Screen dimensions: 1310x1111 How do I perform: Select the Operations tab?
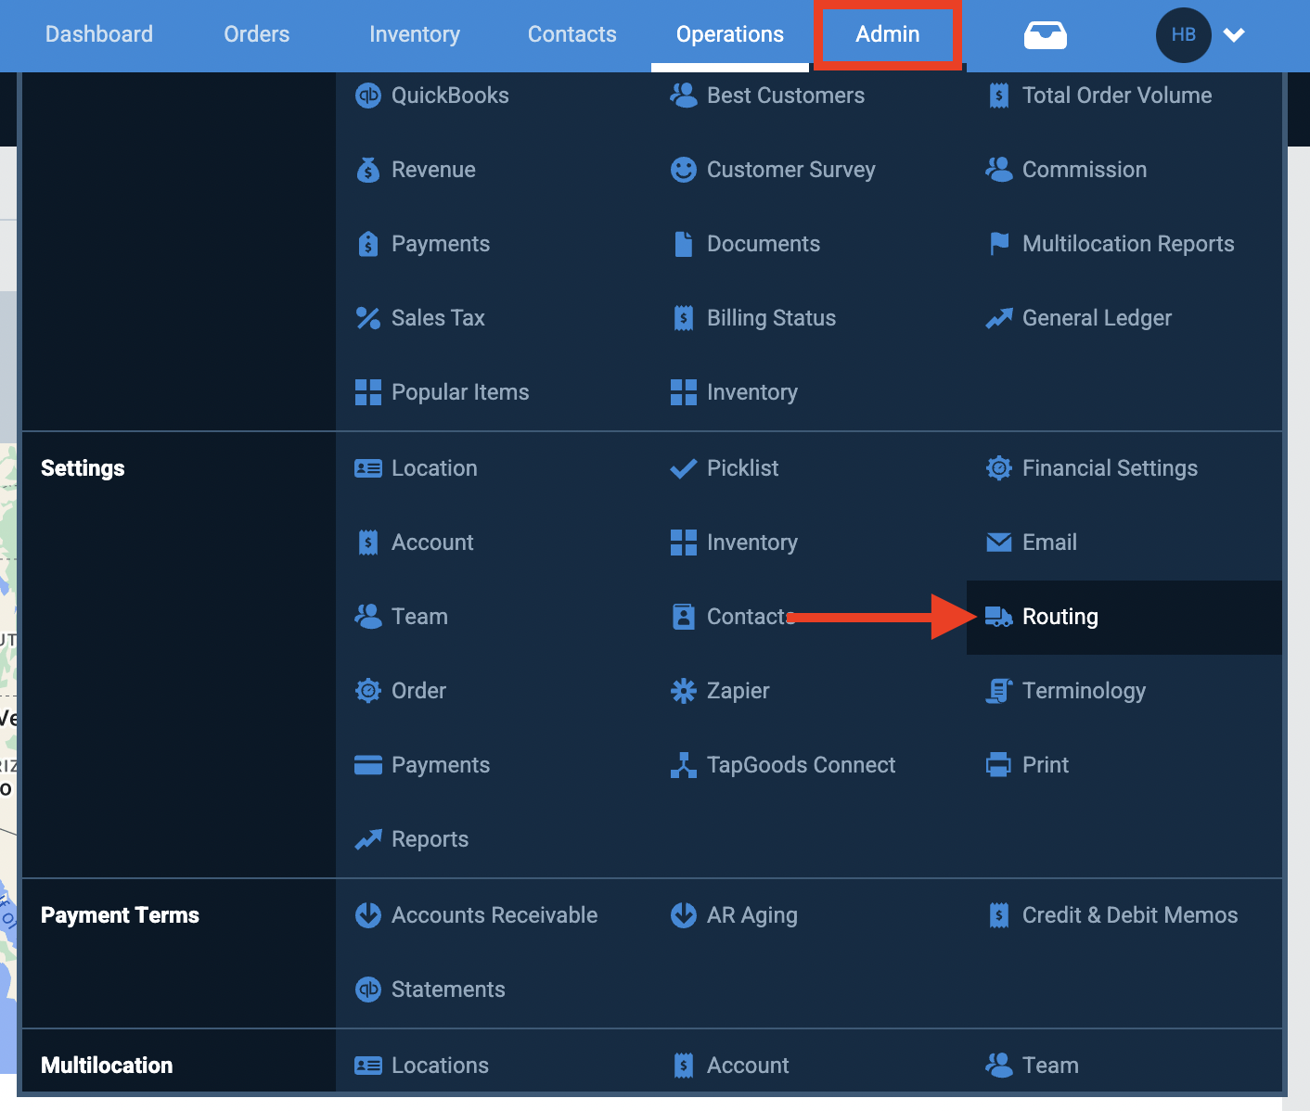730,34
